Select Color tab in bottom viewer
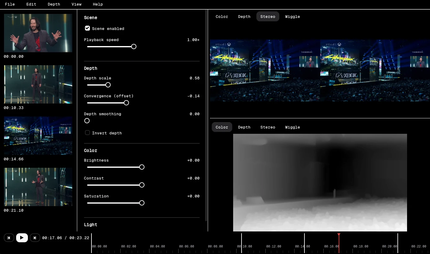 pyautogui.click(x=222, y=127)
